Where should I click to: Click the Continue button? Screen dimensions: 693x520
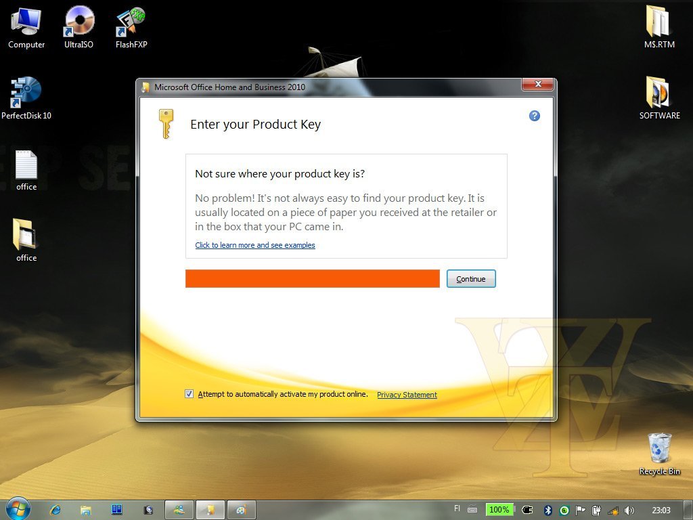471,279
